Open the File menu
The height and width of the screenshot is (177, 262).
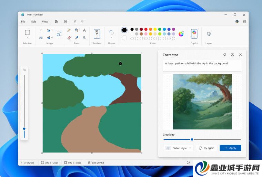pos(23,22)
